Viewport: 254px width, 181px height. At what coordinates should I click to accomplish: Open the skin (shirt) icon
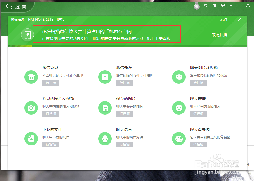pyautogui.click(x=215, y=6)
